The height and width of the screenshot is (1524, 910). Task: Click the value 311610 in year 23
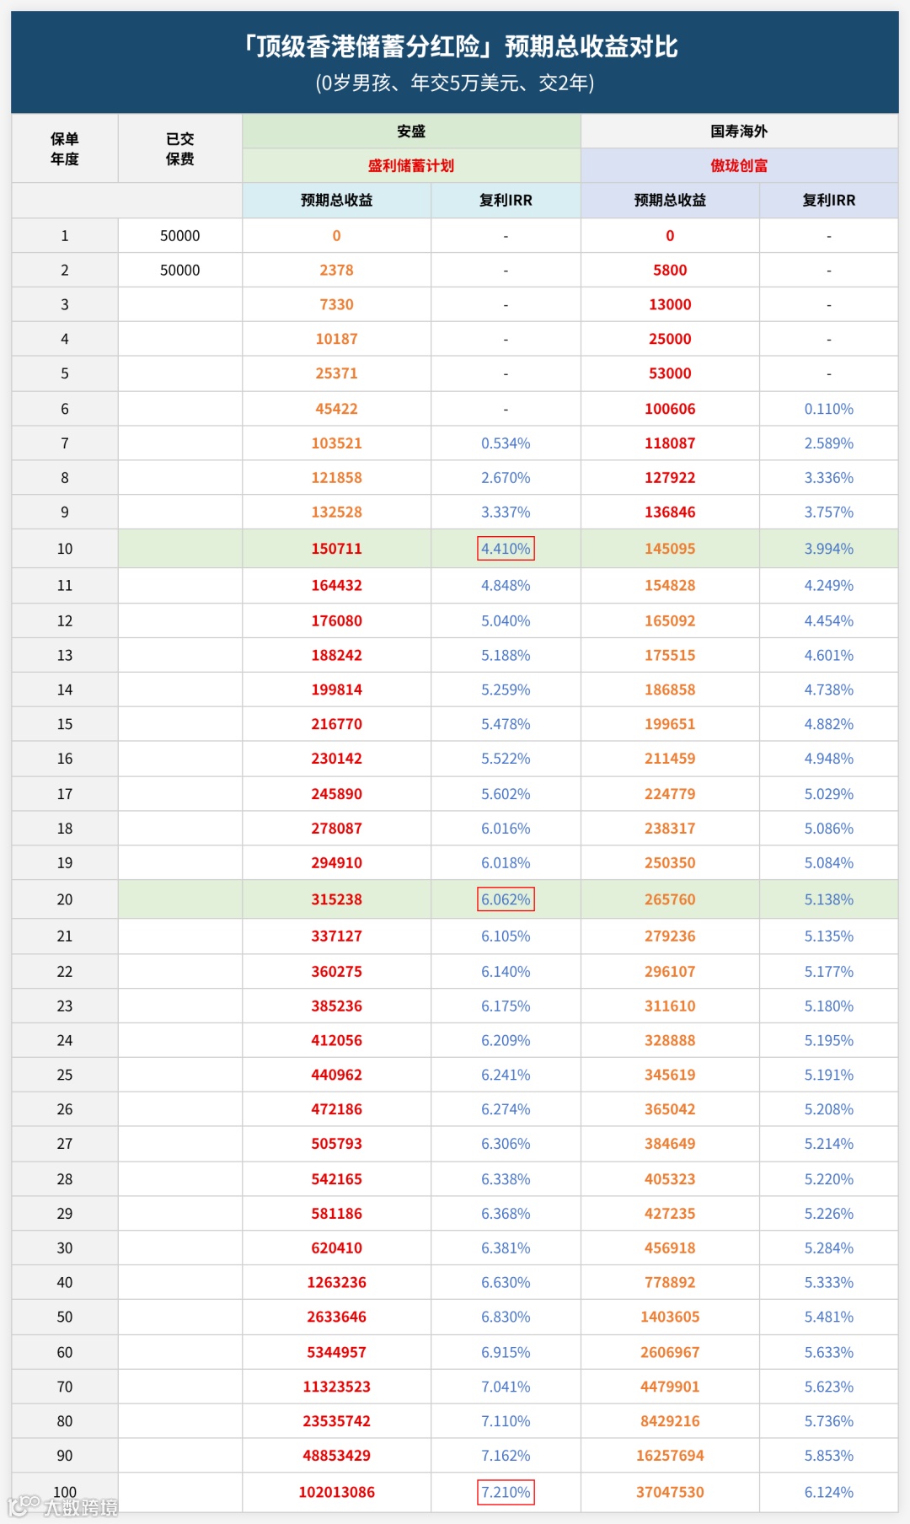[x=670, y=1007]
